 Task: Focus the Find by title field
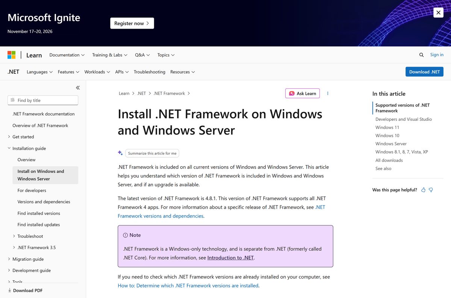coord(43,100)
